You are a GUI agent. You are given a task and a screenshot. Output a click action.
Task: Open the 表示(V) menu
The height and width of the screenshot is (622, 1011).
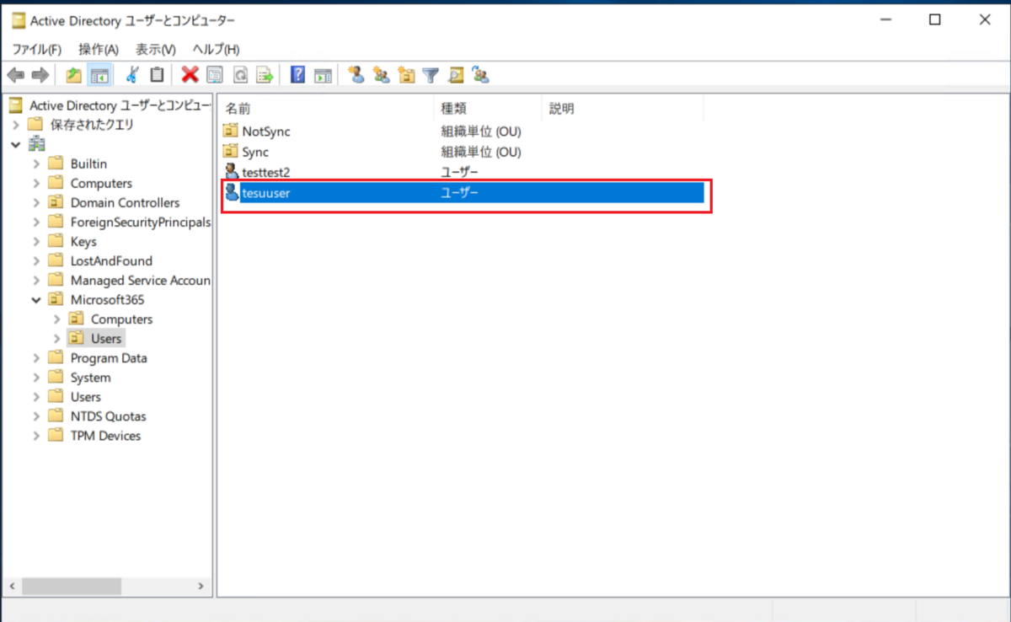(x=156, y=50)
